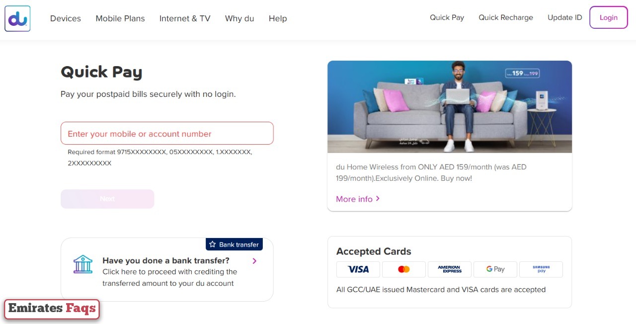Open the Mobile Plans menu
Viewport: 636px width, 324px height.
(x=120, y=18)
